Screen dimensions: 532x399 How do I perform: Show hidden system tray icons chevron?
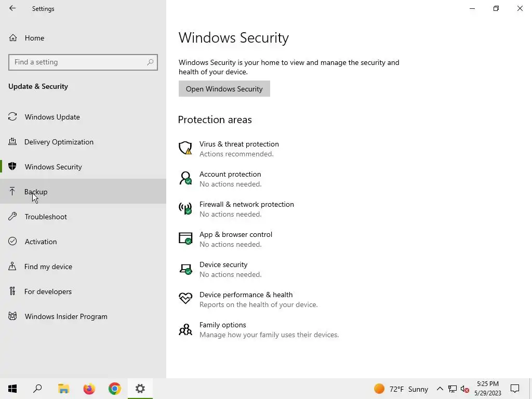pos(440,389)
